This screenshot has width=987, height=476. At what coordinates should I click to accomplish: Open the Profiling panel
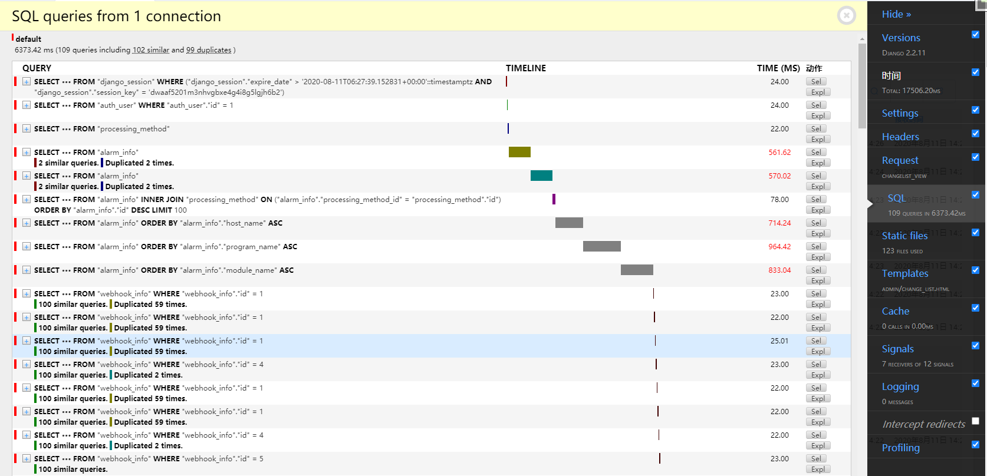click(900, 448)
